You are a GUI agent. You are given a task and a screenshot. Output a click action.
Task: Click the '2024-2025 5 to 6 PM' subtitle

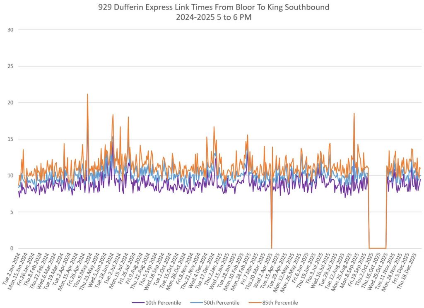[212, 17]
